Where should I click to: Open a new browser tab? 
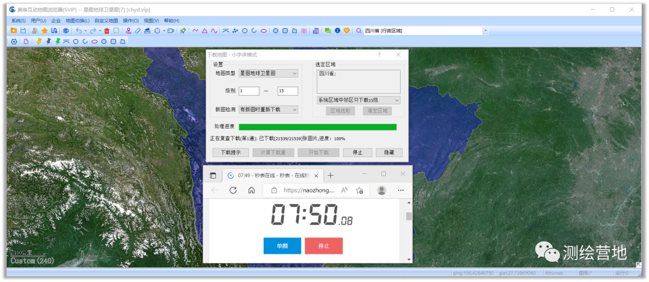(x=331, y=176)
